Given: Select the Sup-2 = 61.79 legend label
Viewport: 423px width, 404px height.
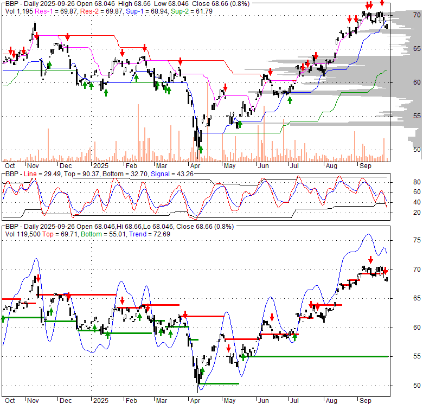Looking at the screenshot, I should pyautogui.click(x=191, y=11).
